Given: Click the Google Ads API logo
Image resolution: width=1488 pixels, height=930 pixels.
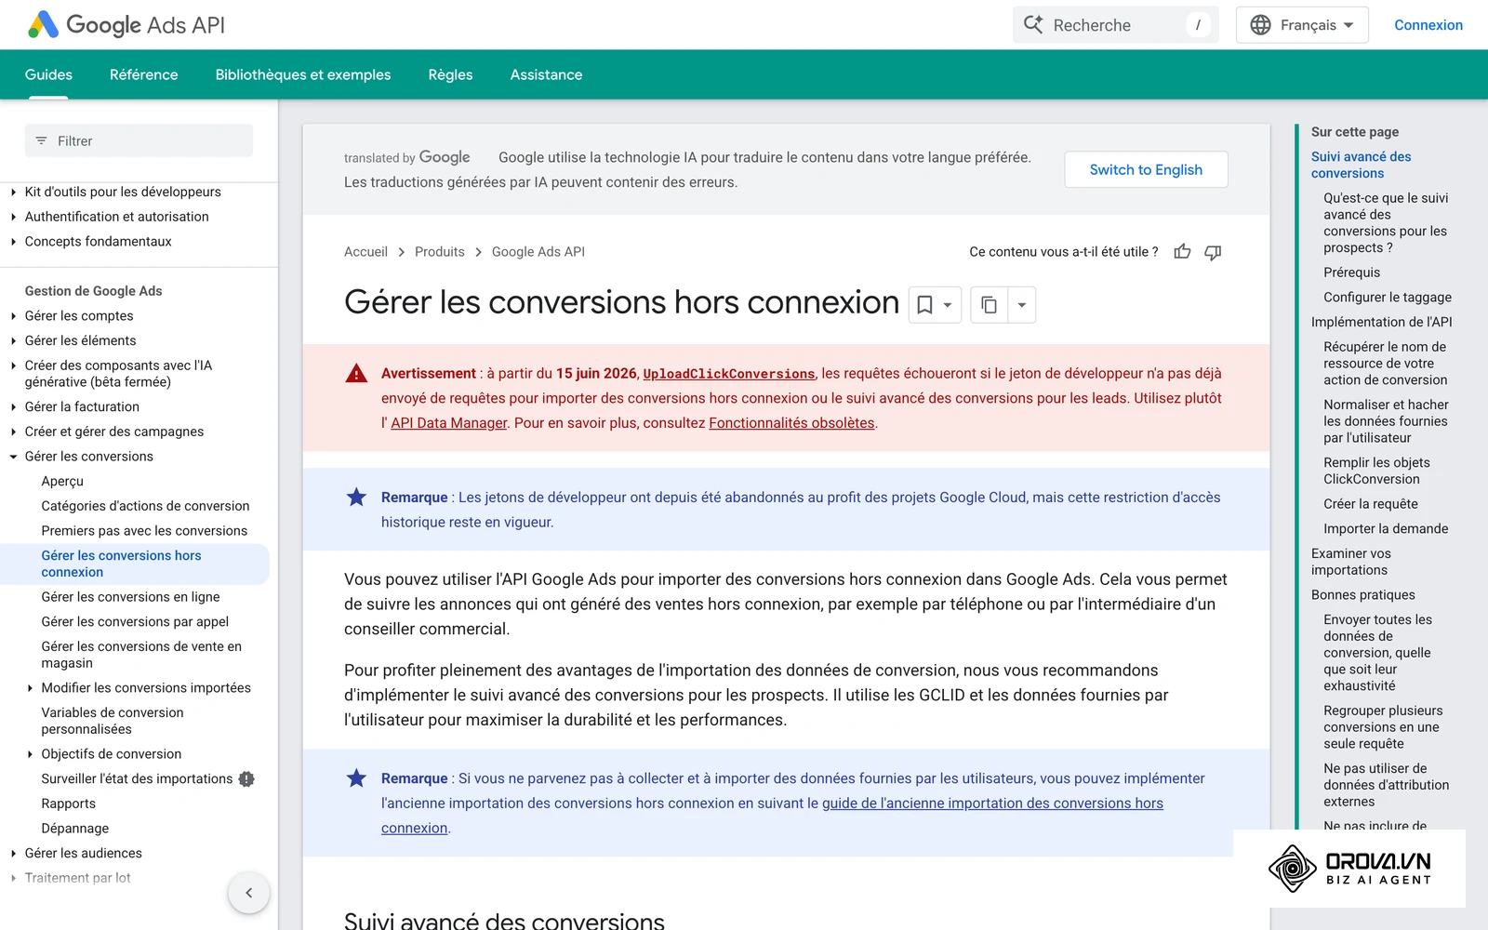Looking at the screenshot, I should point(126,25).
